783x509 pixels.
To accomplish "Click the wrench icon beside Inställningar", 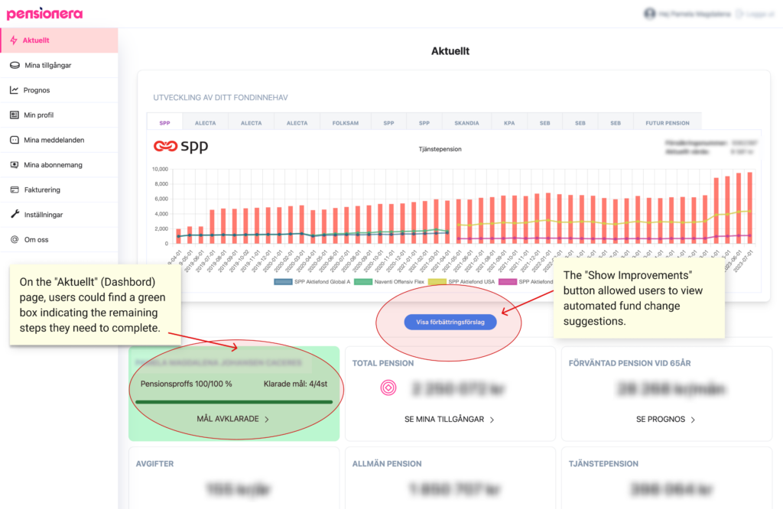I will pyautogui.click(x=15, y=215).
